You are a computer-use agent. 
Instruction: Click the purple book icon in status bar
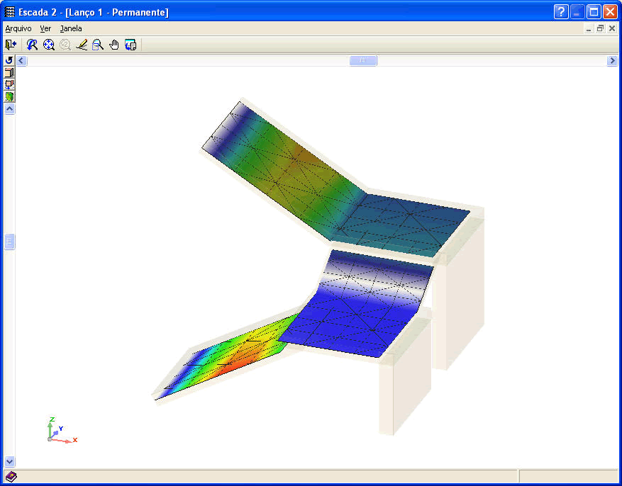pyautogui.click(x=11, y=477)
